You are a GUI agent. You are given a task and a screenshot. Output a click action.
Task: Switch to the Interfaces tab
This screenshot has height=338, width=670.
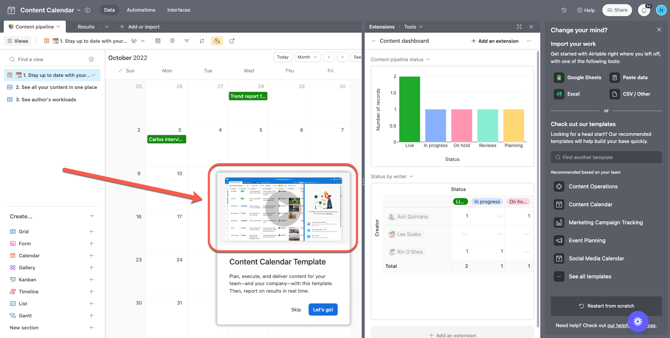tap(179, 10)
